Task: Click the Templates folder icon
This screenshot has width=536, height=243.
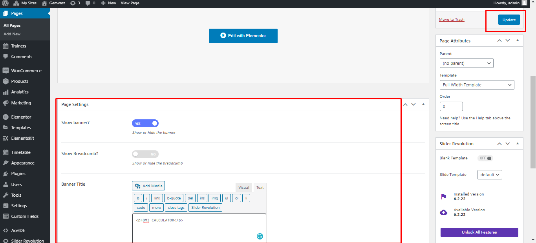Action: click(5, 128)
